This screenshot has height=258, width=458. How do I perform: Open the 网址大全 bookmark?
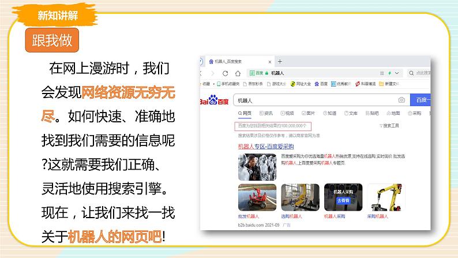(300, 84)
